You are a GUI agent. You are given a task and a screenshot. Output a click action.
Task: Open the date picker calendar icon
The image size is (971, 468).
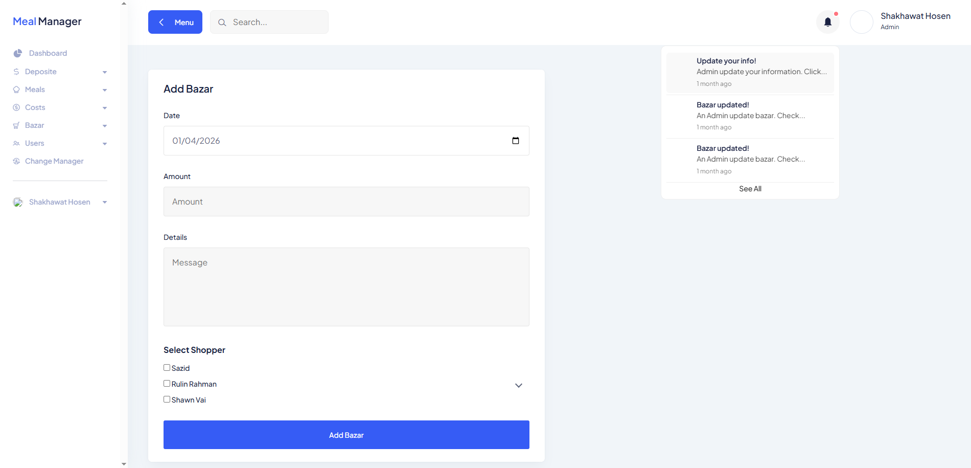515,141
